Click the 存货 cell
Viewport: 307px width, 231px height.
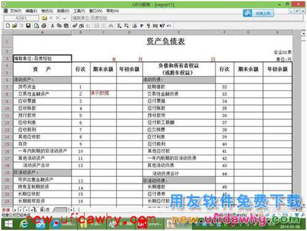point(42,144)
